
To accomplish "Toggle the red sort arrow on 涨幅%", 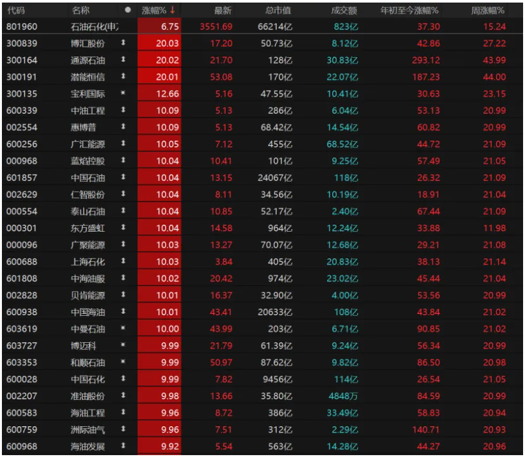I will [x=172, y=10].
